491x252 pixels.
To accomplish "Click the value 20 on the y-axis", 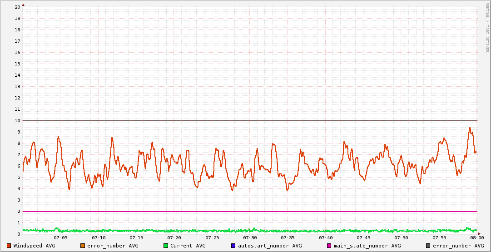I will [x=17, y=7].
